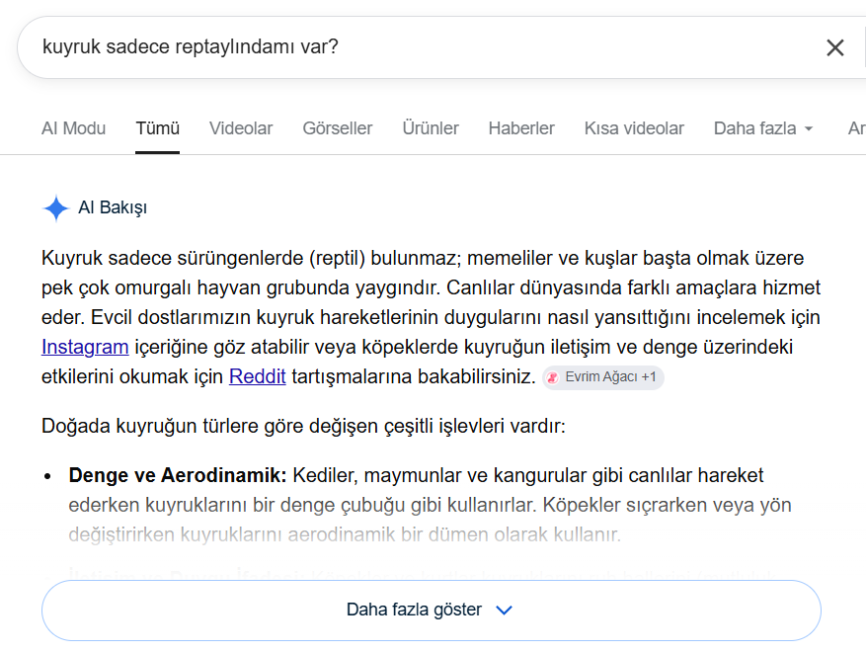Click the line starting Doğada kuyruğun türlere

click(303, 426)
